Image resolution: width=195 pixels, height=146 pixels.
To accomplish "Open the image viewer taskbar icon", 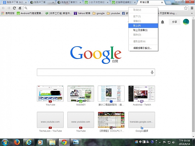I will point(76,142).
